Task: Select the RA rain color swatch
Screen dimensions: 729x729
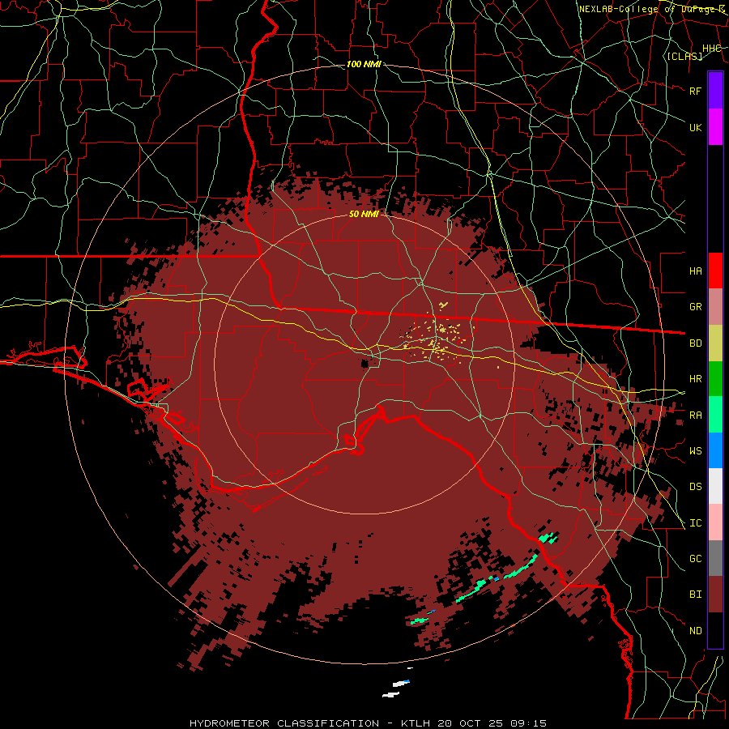Action: 715,415
